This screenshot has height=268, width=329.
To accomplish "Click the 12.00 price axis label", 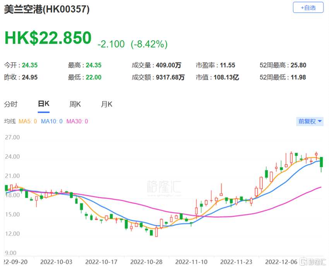I will click(12, 234).
